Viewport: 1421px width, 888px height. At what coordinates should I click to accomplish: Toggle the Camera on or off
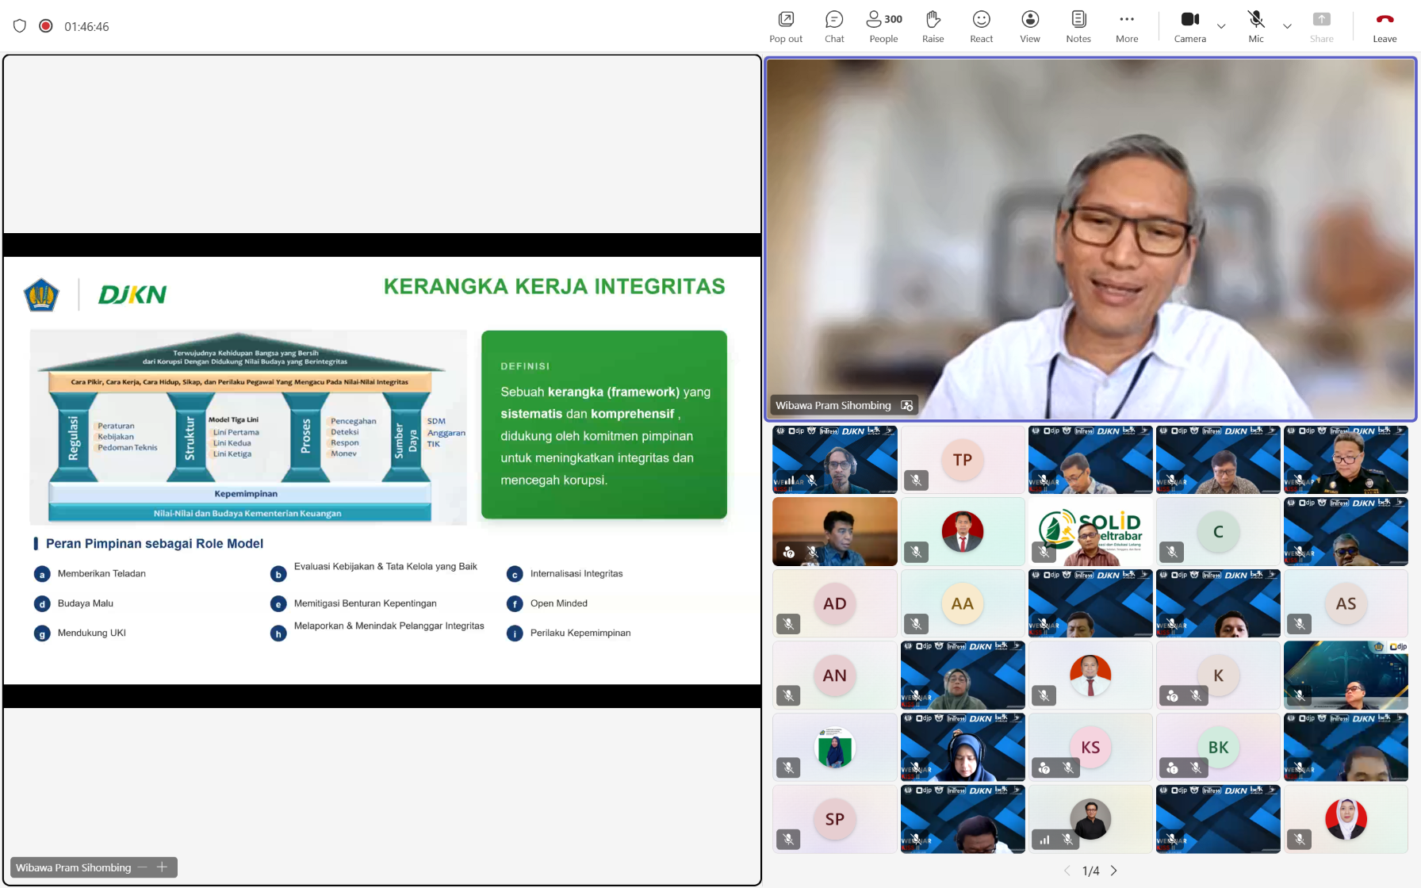coord(1189,27)
